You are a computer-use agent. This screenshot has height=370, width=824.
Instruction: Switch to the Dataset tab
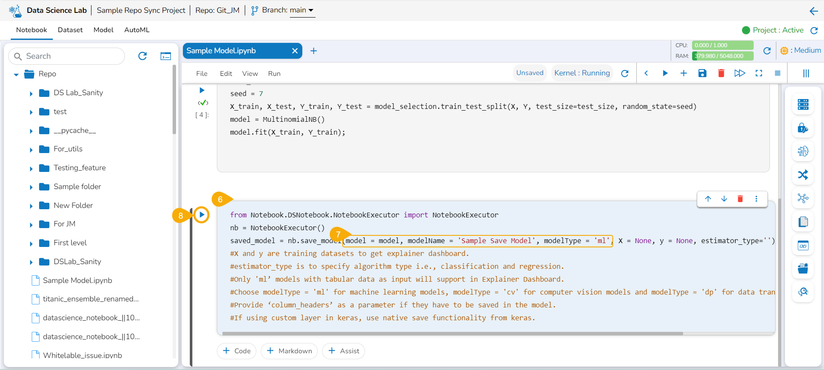[70, 30]
